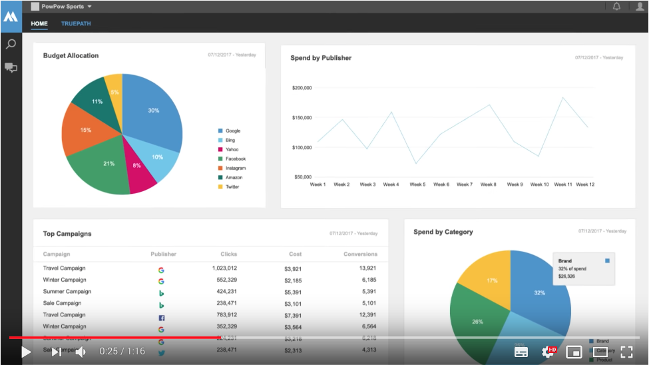This screenshot has height=365, width=649.
Task: Click Spend by Category date range
Action: point(602,230)
